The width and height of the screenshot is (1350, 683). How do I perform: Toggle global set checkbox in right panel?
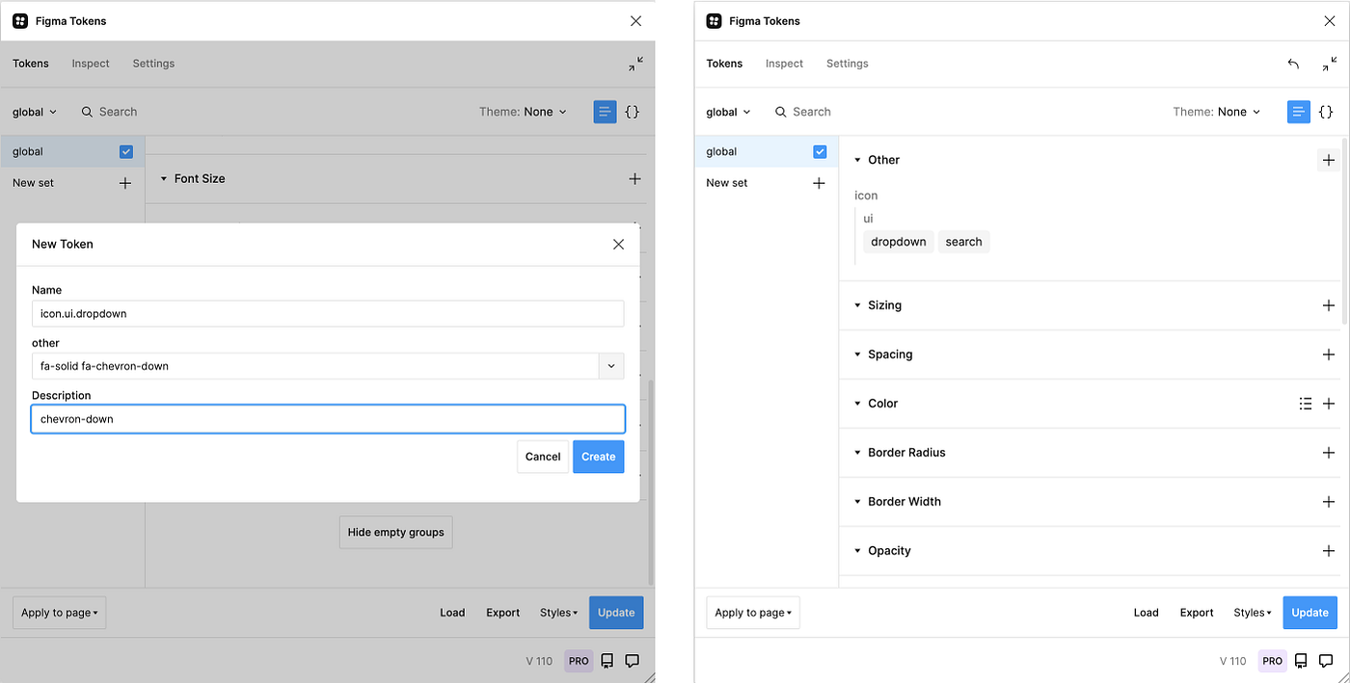coord(820,151)
